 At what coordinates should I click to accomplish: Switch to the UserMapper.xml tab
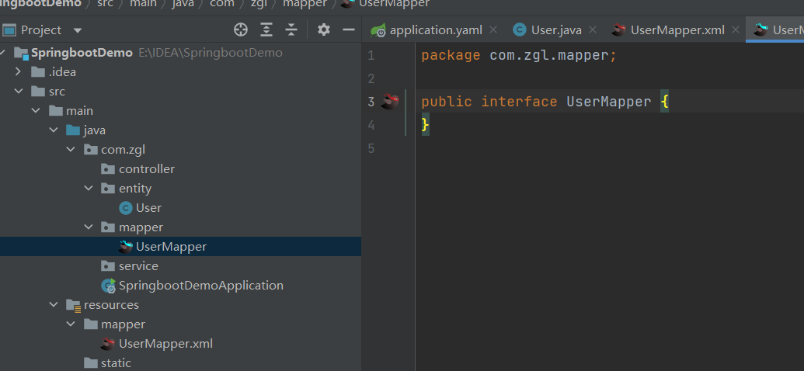coord(677,30)
